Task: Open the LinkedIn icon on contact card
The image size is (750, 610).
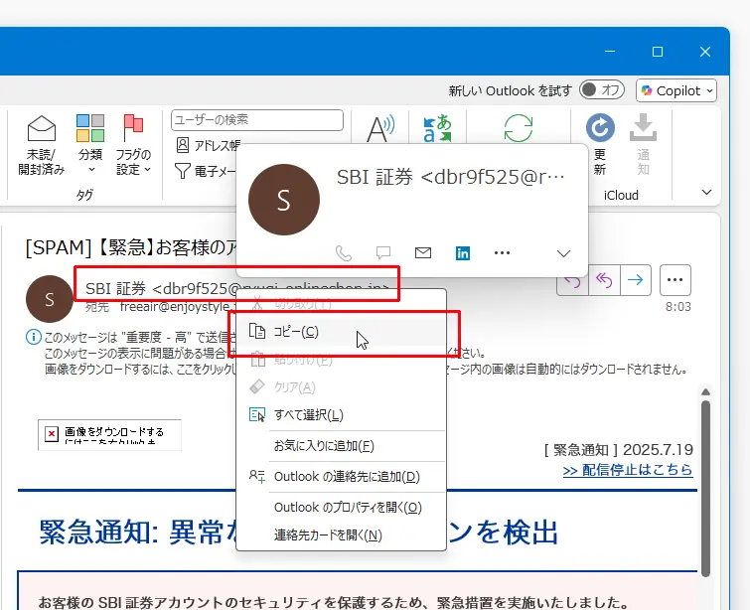Action: click(x=463, y=253)
